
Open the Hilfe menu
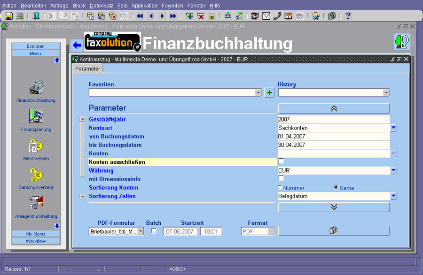click(x=215, y=6)
